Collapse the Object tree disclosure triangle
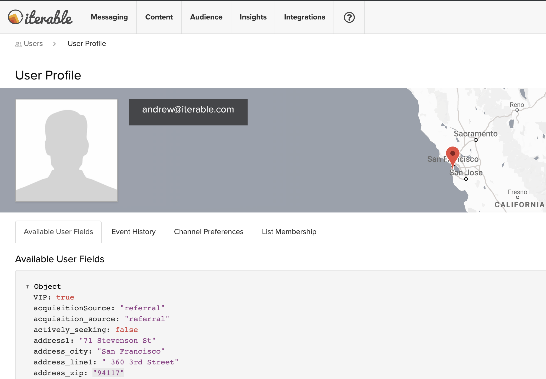This screenshot has width=546, height=379. click(28, 287)
